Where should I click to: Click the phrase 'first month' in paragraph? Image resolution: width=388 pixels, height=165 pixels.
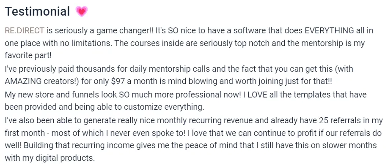(25, 133)
